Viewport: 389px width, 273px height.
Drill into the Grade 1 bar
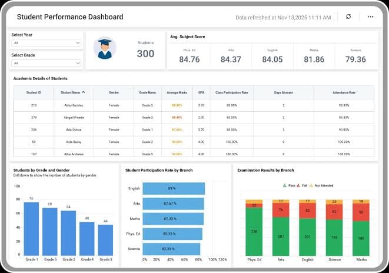[x=31, y=229]
